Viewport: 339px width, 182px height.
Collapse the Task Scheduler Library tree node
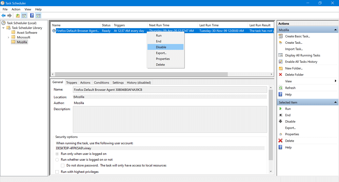tap(3, 28)
